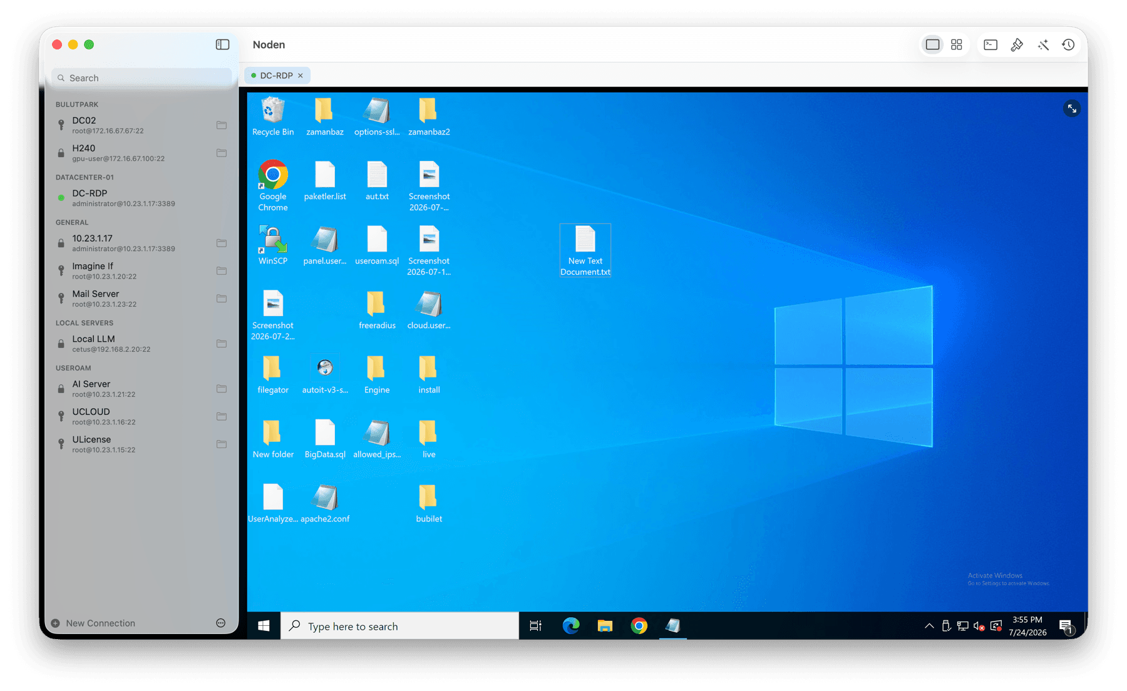Open the more options ellipsis in sidebar
The image size is (1127, 691).
pyautogui.click(x=221, y=623)
